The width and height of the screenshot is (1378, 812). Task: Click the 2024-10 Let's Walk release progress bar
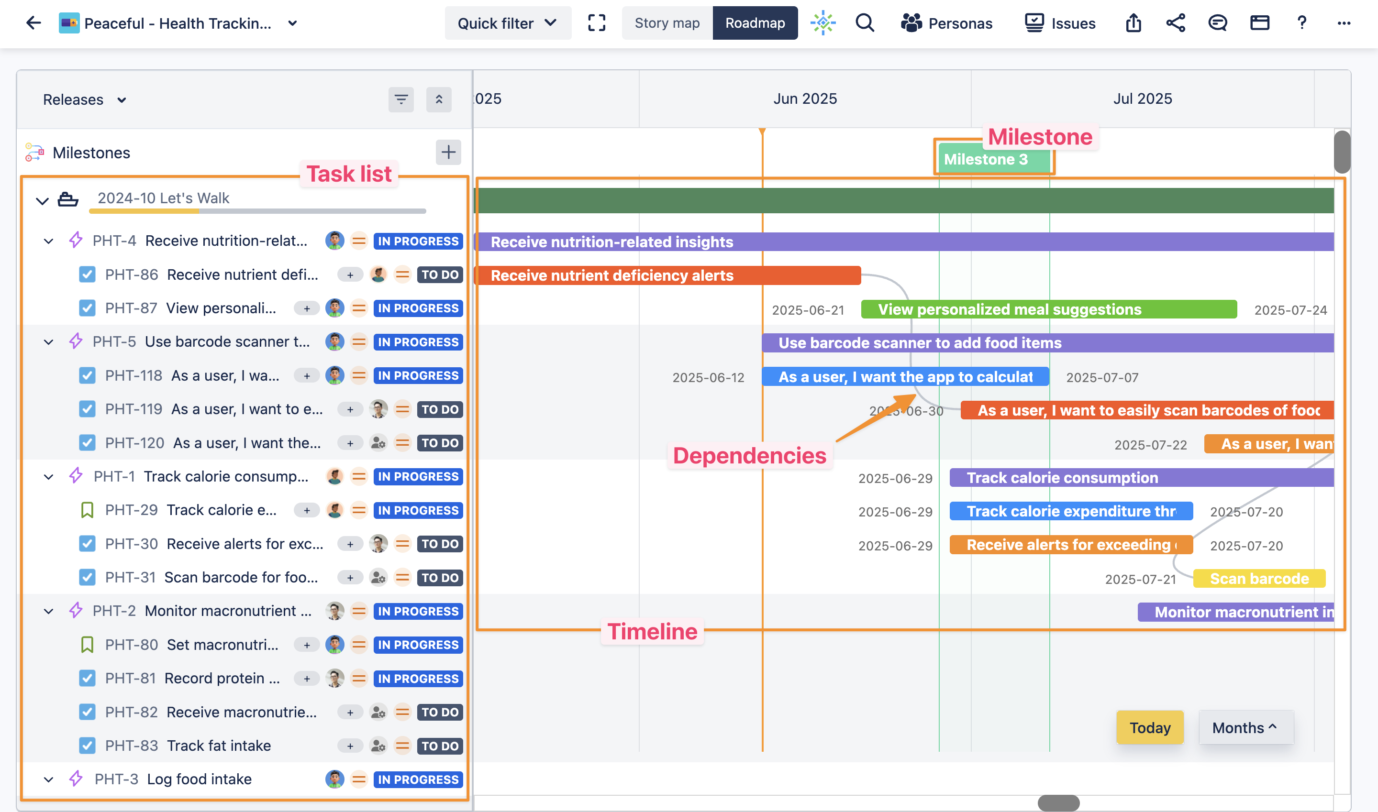click(x=257, y=212)
